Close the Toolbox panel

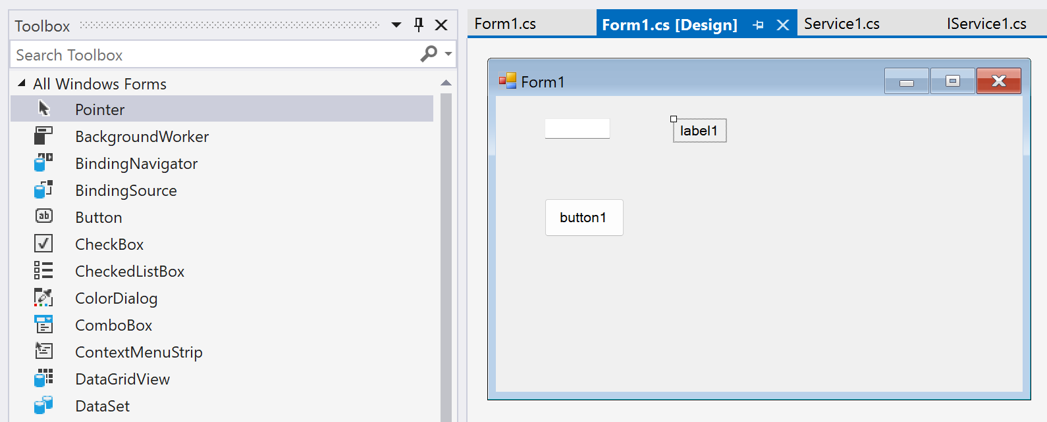(x=441, y=25)
